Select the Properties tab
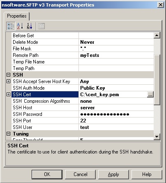 click(17, 16)
